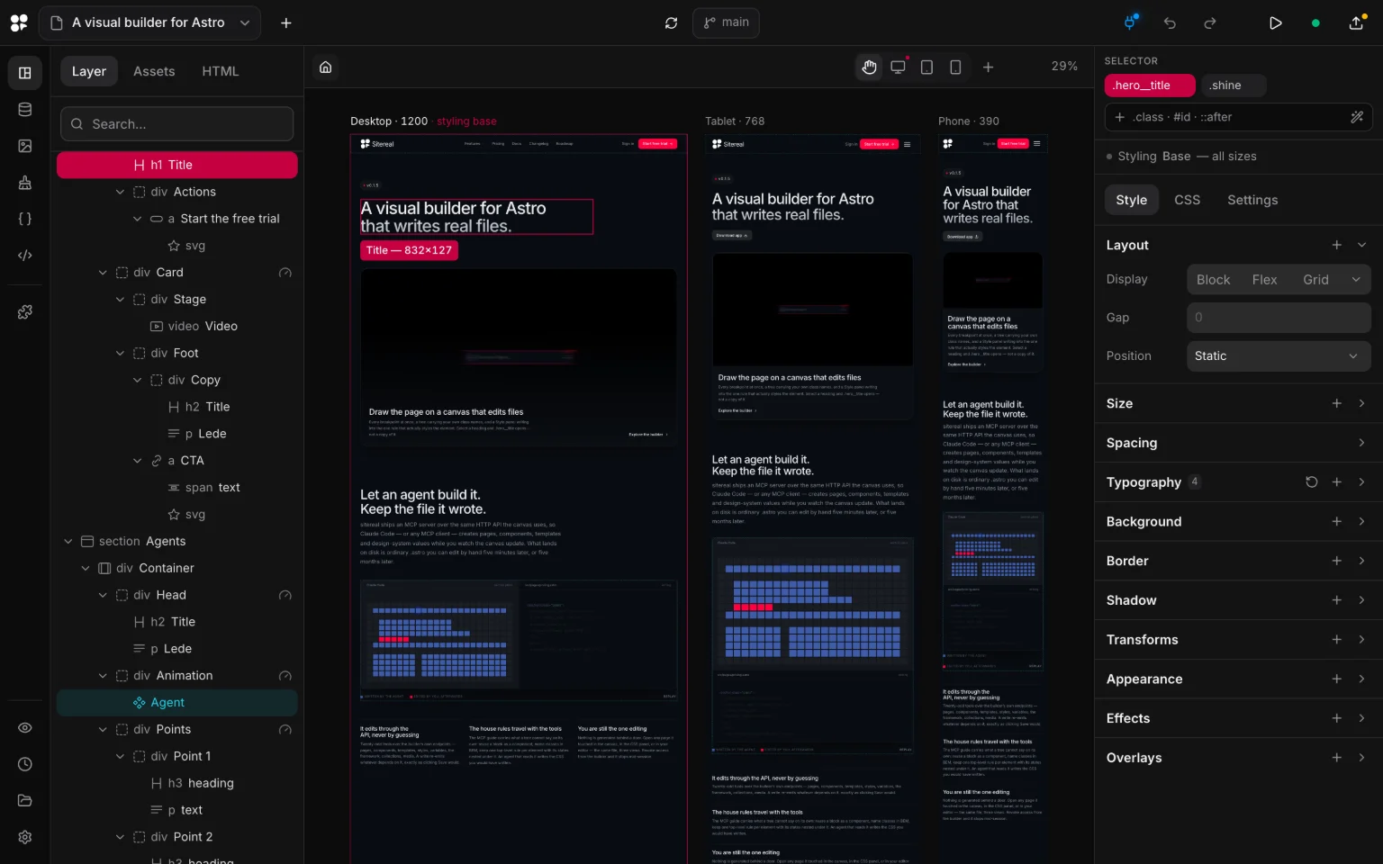The height and width of the screenshot is (864, 1383).
Task: Click the undo arrow in top bar
Action: tap(1170, 23)
